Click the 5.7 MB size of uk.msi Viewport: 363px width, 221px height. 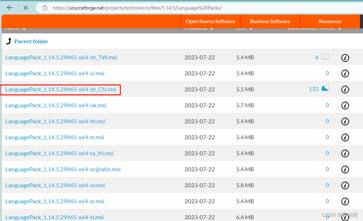245,105
